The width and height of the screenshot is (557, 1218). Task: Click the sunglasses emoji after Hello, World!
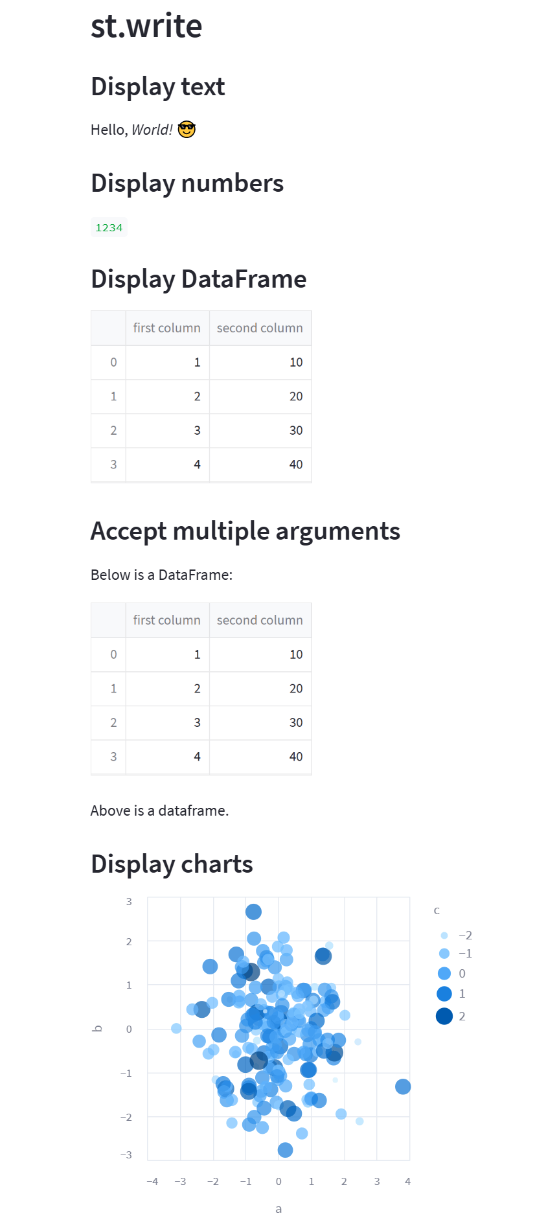click(187, 130)
